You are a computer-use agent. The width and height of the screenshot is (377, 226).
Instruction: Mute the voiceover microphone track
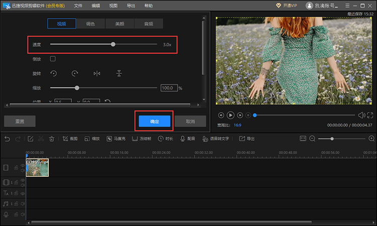[23, 214]
